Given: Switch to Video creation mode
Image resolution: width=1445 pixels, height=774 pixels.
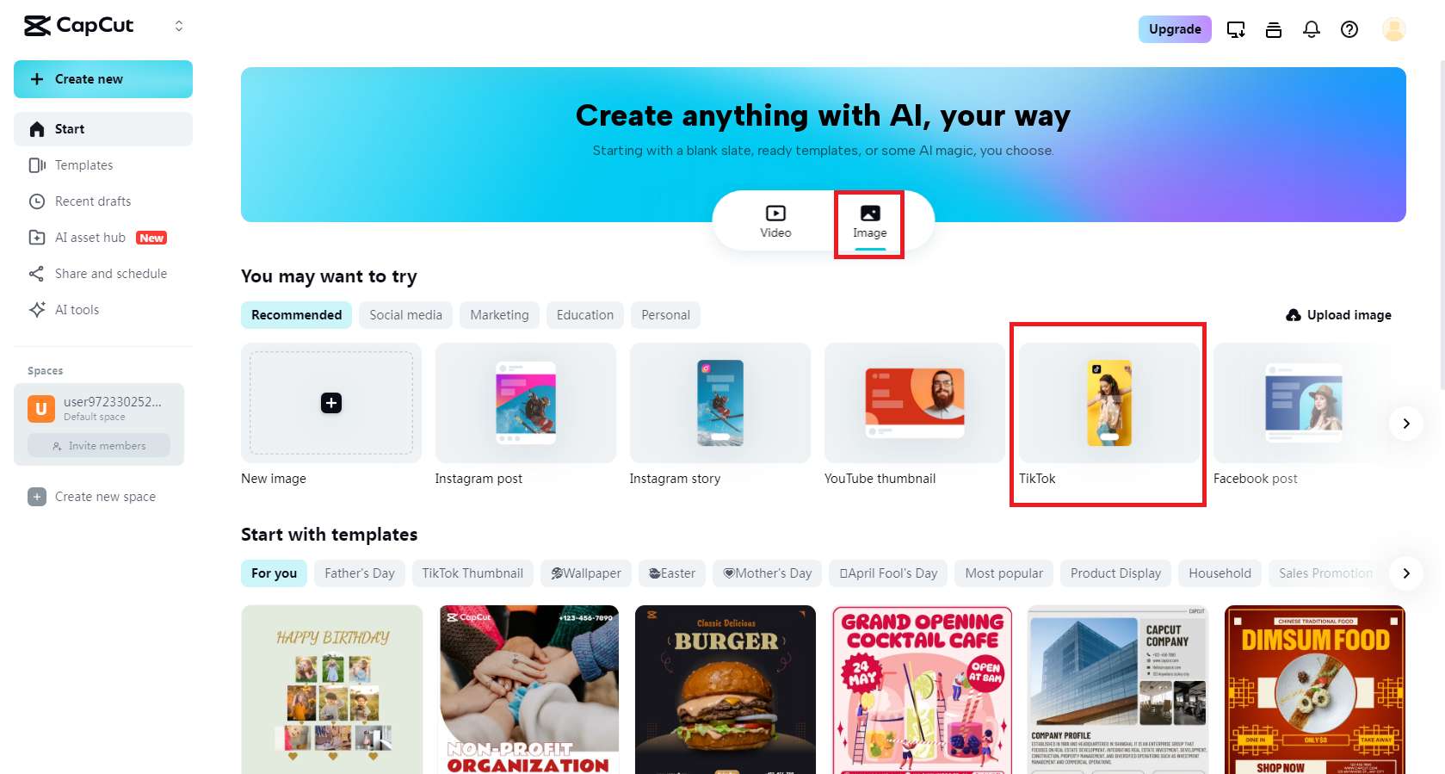Looking at the screenshot, I should tap(775, 221).
